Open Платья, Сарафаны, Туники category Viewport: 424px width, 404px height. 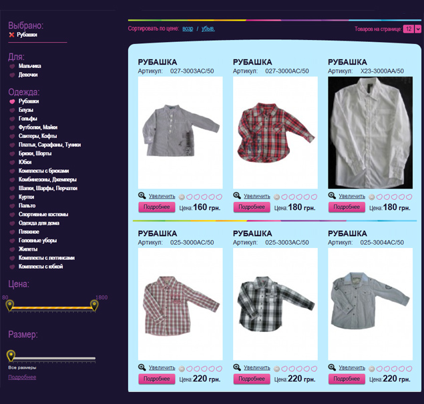[50, 145]
